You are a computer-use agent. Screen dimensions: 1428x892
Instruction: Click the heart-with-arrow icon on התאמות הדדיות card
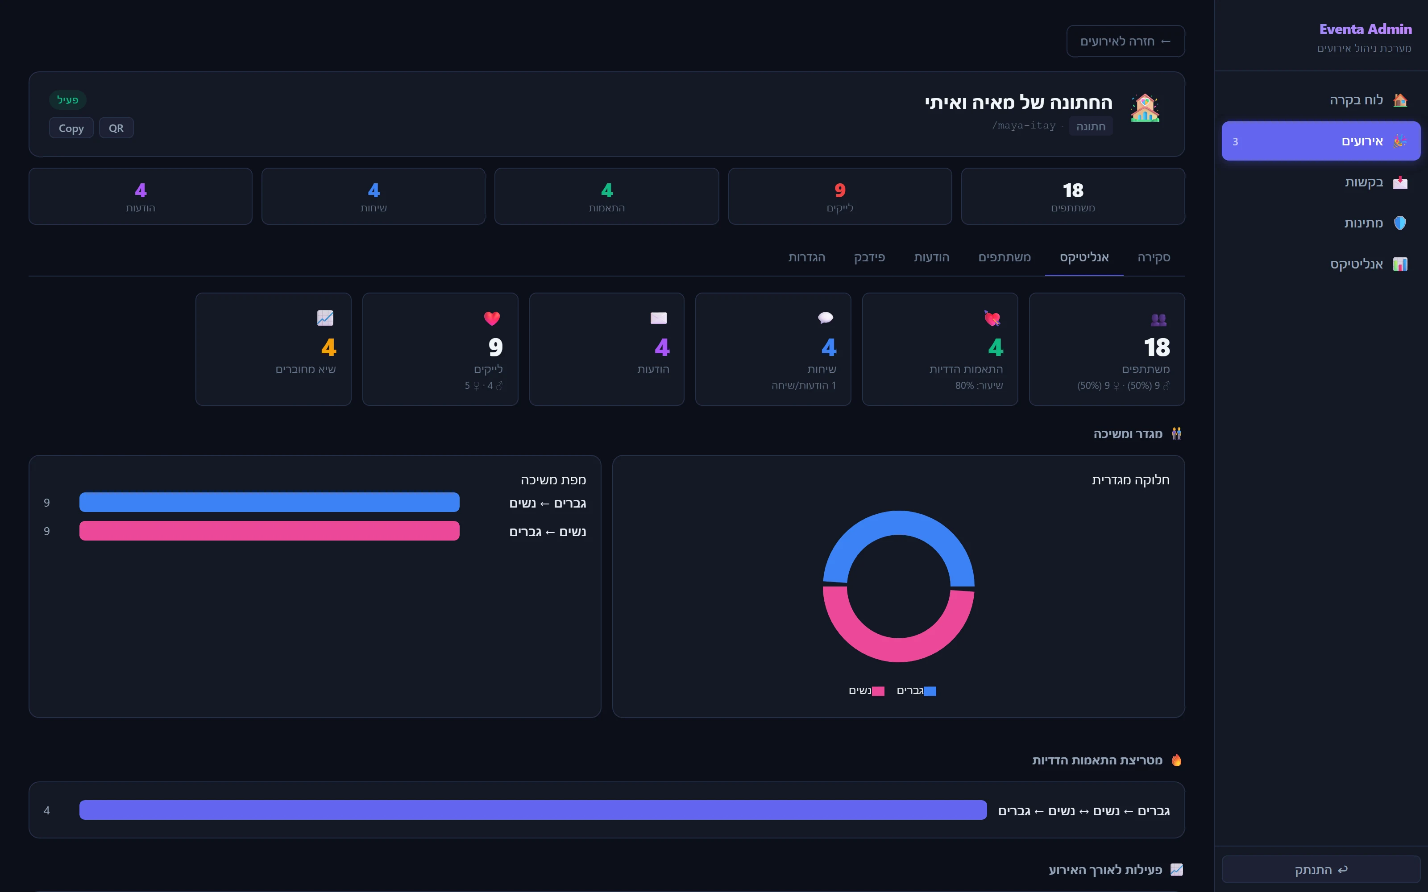point(992,318)
